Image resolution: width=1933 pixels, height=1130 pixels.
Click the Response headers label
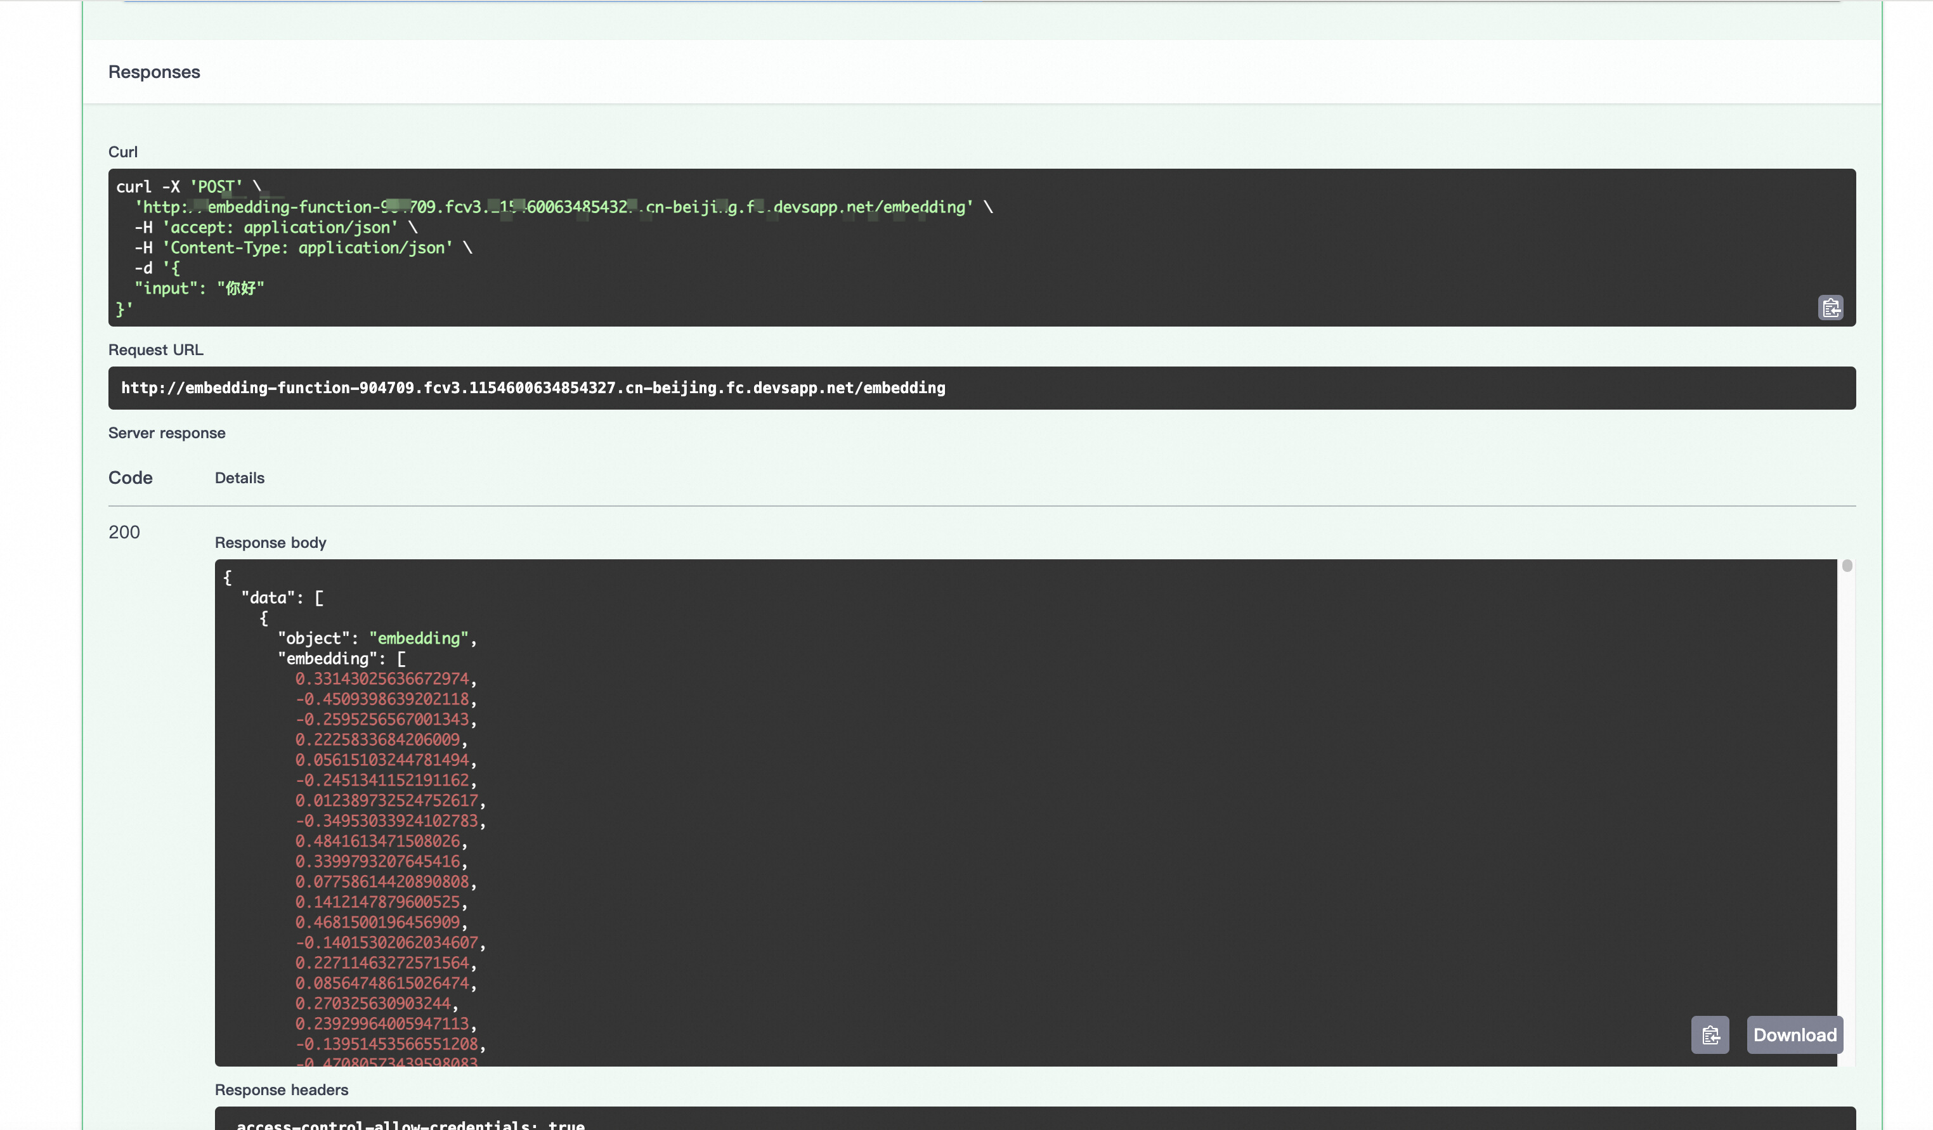click(282, 1090)
